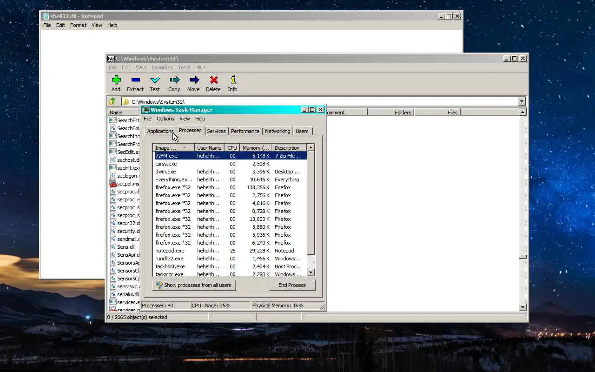The width and height of the screenshot is (595, 372).
Task: Select the Everything.exe process row
Action: (230, 179)
